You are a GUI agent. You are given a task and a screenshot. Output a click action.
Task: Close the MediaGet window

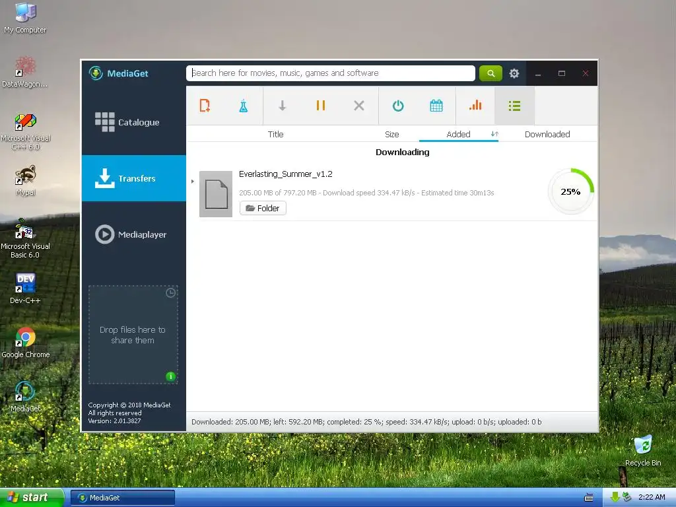pyautogui.click(x=586, y=73)
